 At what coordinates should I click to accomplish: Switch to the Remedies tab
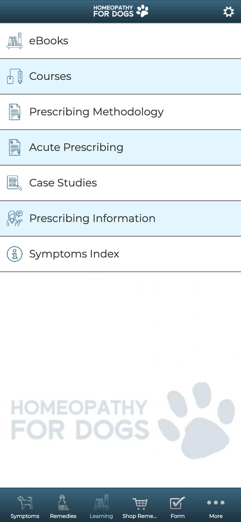coord(63,507)
